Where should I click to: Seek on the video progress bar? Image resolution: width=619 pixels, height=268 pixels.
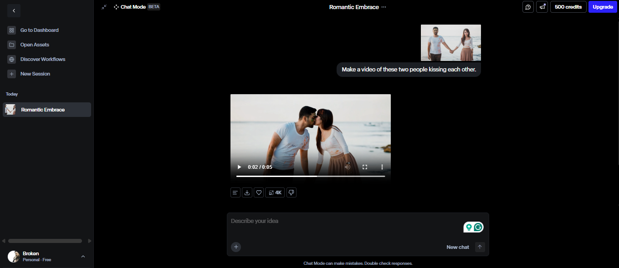point(311,176)
